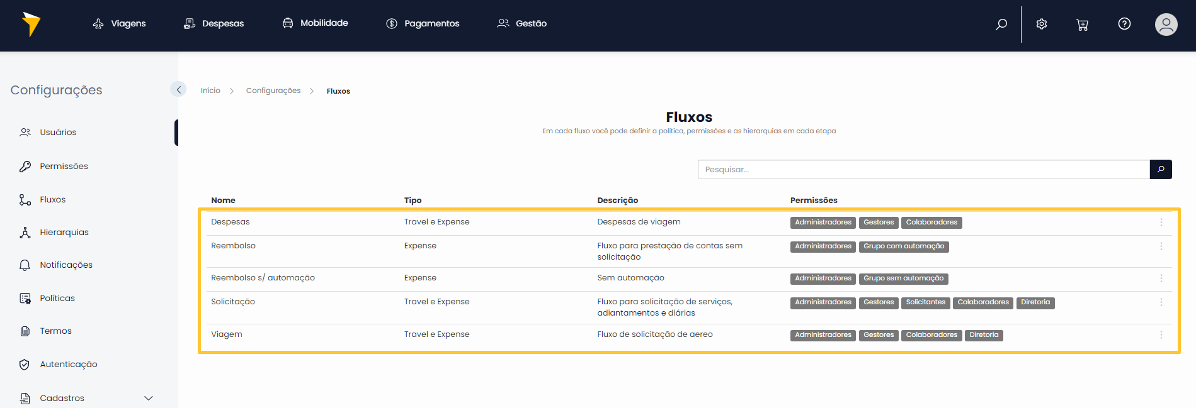
Task: Open Usuários in the sidebar
Action: 58,132
